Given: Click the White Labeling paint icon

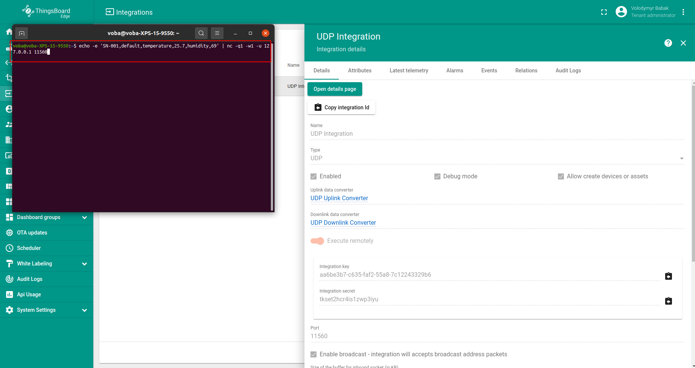Looking at the screenshot, I should tap(9, 264).
